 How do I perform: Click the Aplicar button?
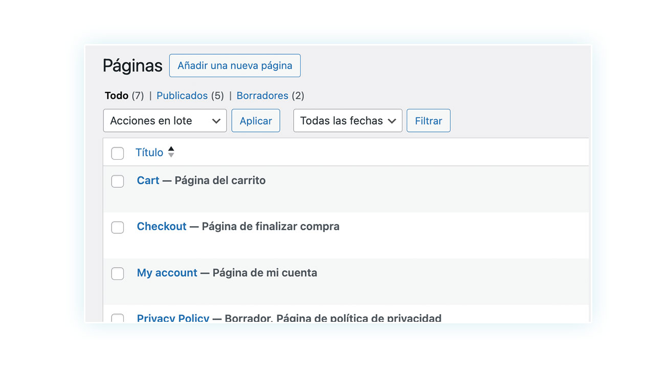pyautogui.click(x=256, y=121)
